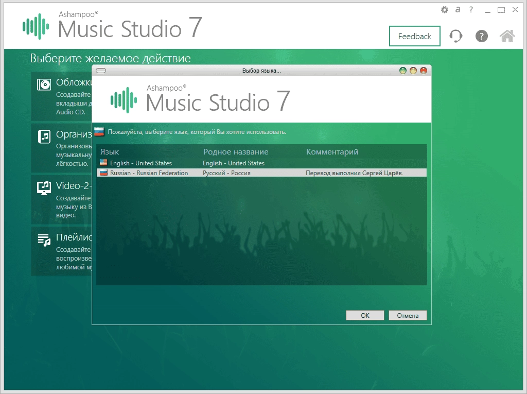Click the Video-2-Music monitor icon

(x=44, y=188)
